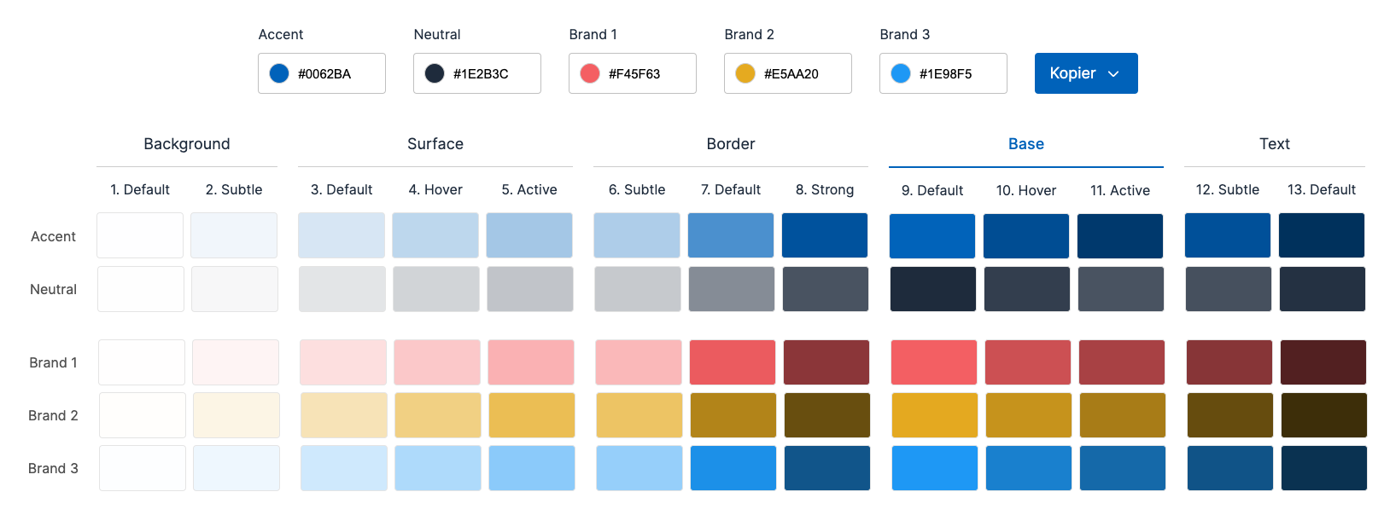Click the Accent color circle icon

click(279, 73)
